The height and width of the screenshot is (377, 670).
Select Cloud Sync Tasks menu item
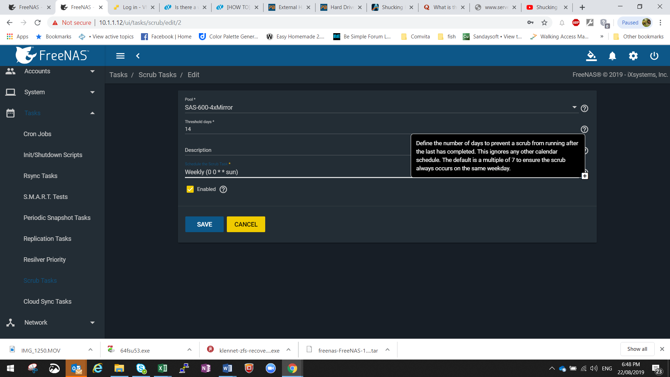coord(47,302)
